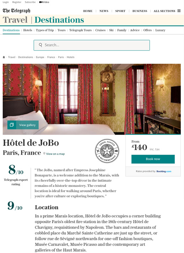Screen dimensions: 184x253
Task: Open the hotel room photo
Action: [92, 99]
